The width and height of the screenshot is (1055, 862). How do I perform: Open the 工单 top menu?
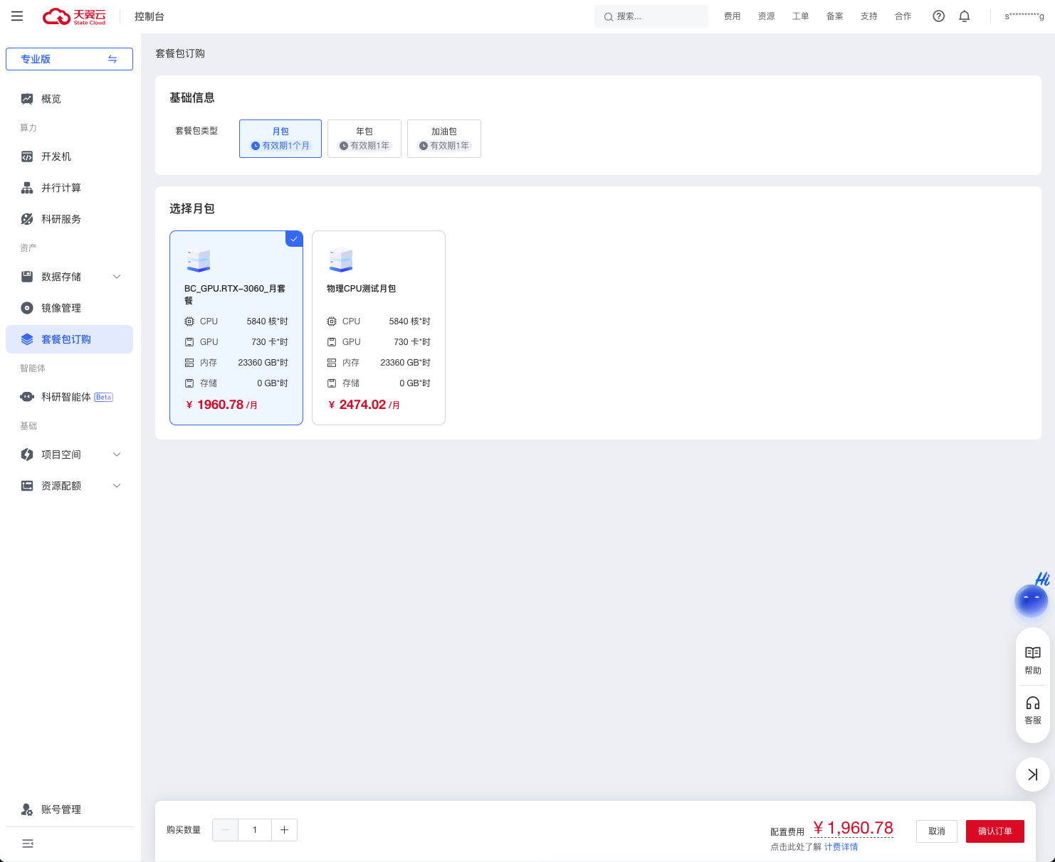pyautogui.click(x=801, y=16)
